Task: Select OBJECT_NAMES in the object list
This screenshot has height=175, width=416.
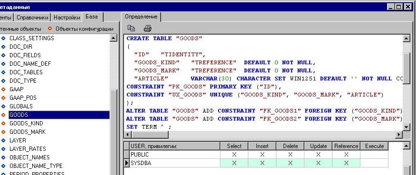Action: [x=30, y=157]
